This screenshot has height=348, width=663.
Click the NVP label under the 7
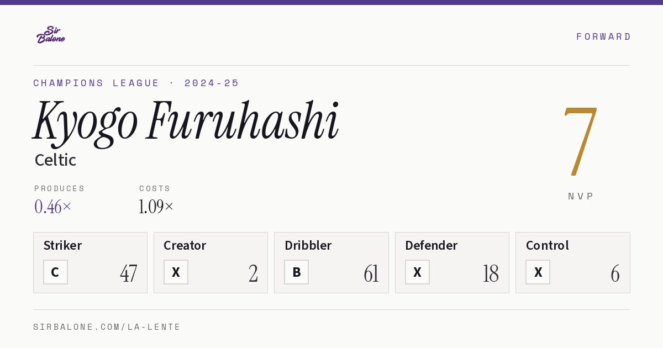581,196
